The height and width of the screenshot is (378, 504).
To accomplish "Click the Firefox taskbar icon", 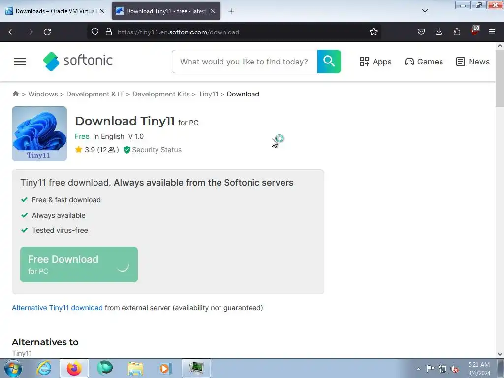I will pyautogui.click(x=74, y=368).
